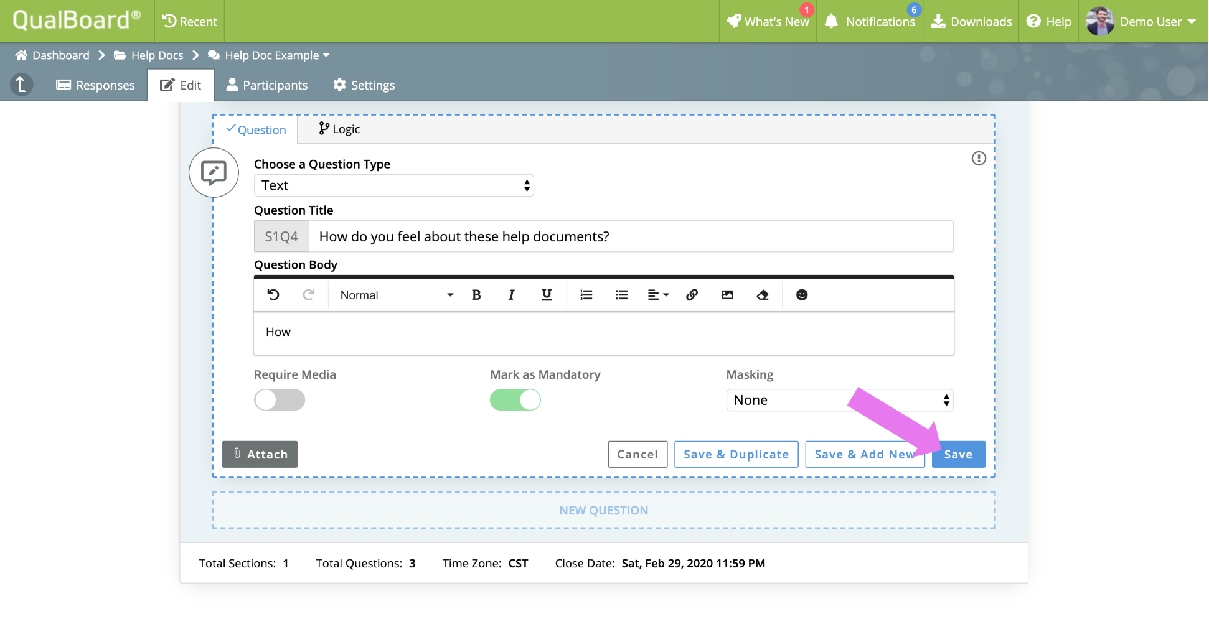Go to Dashboard breadcrumb
1209x642 pixels.
click(x=52, y=55)
